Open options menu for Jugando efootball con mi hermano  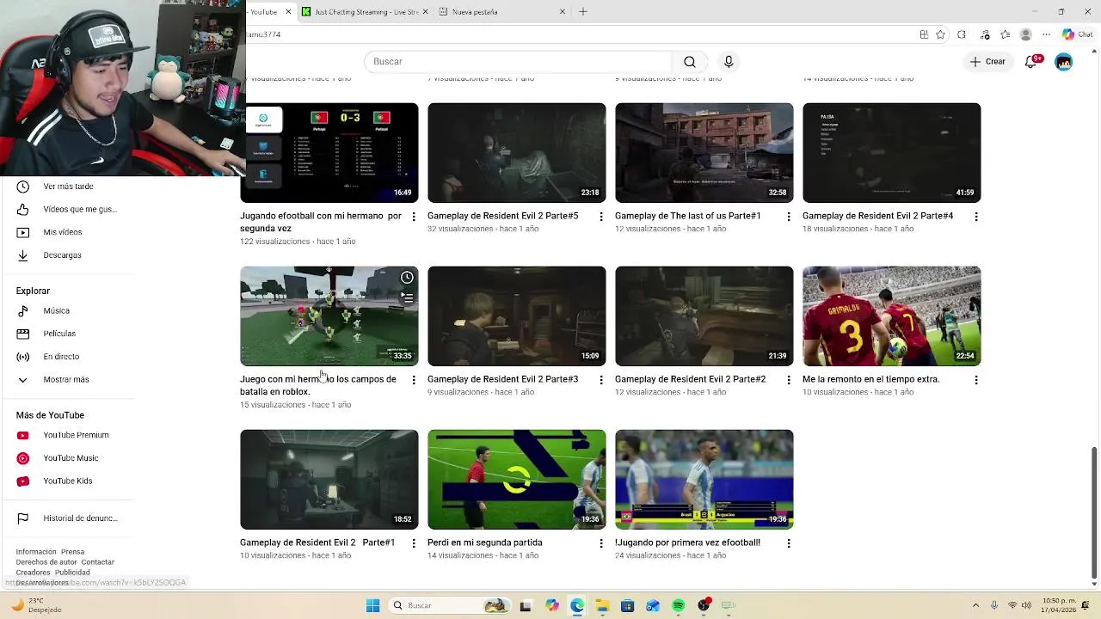pos(414,217)
